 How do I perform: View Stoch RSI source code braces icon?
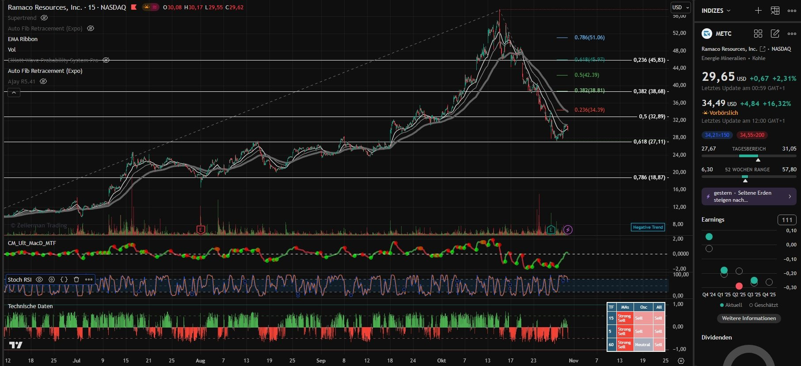click(x=64, y=279)
